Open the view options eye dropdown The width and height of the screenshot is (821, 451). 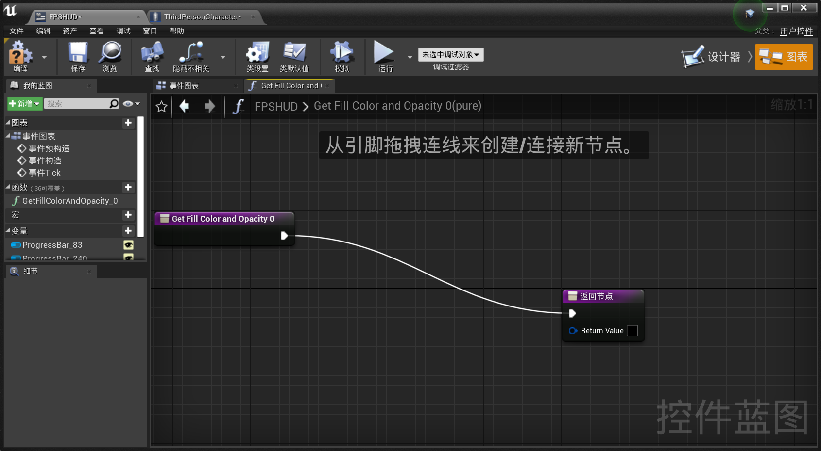[x=131, y=104]
